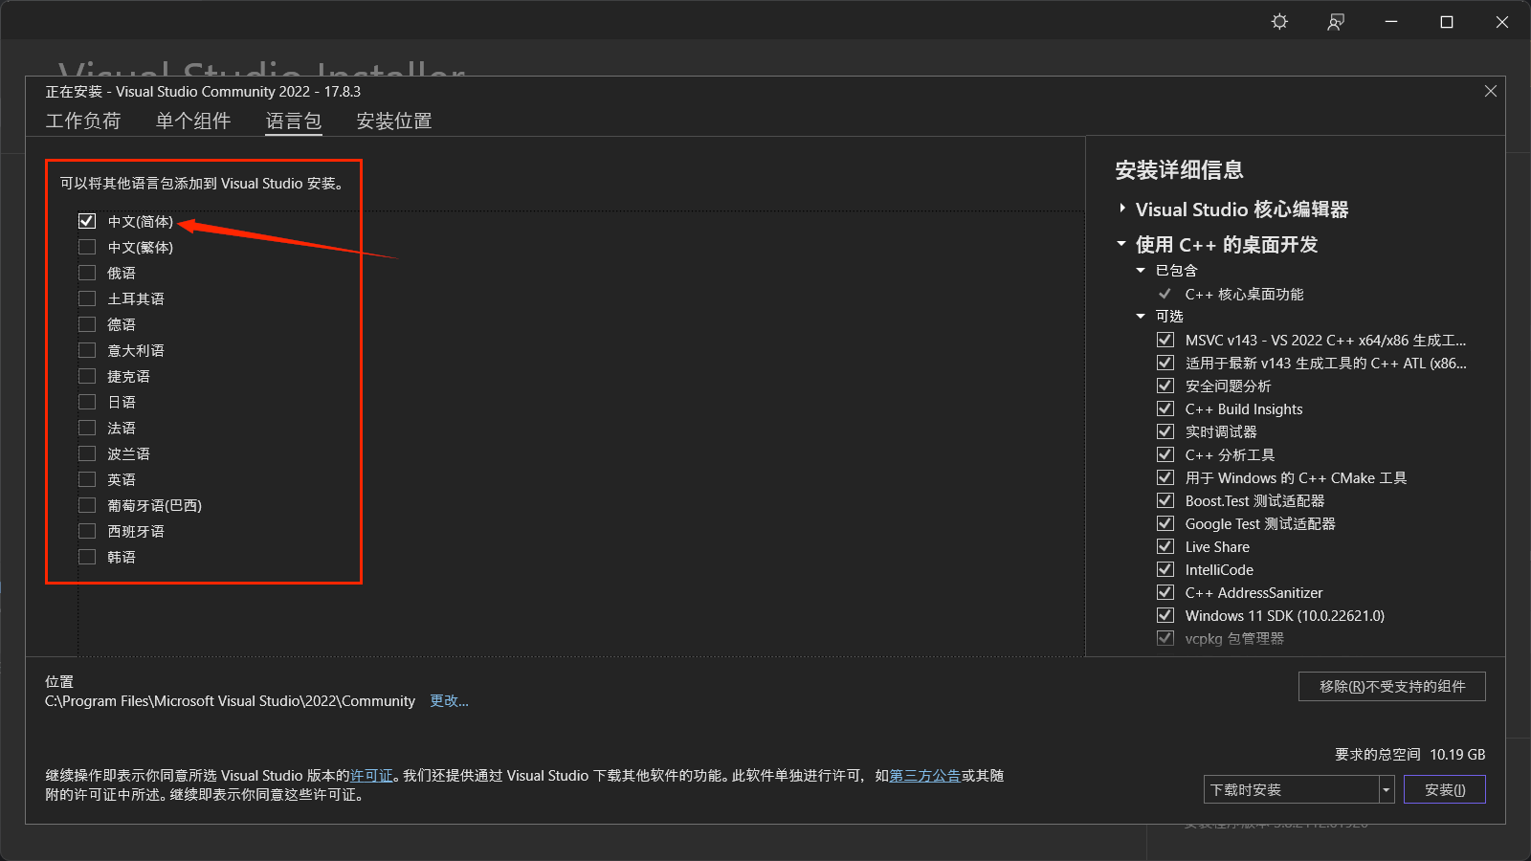The image size is (1531, 861).
Task: Select the 德语 language pack
Action: (x=87, y=324)
